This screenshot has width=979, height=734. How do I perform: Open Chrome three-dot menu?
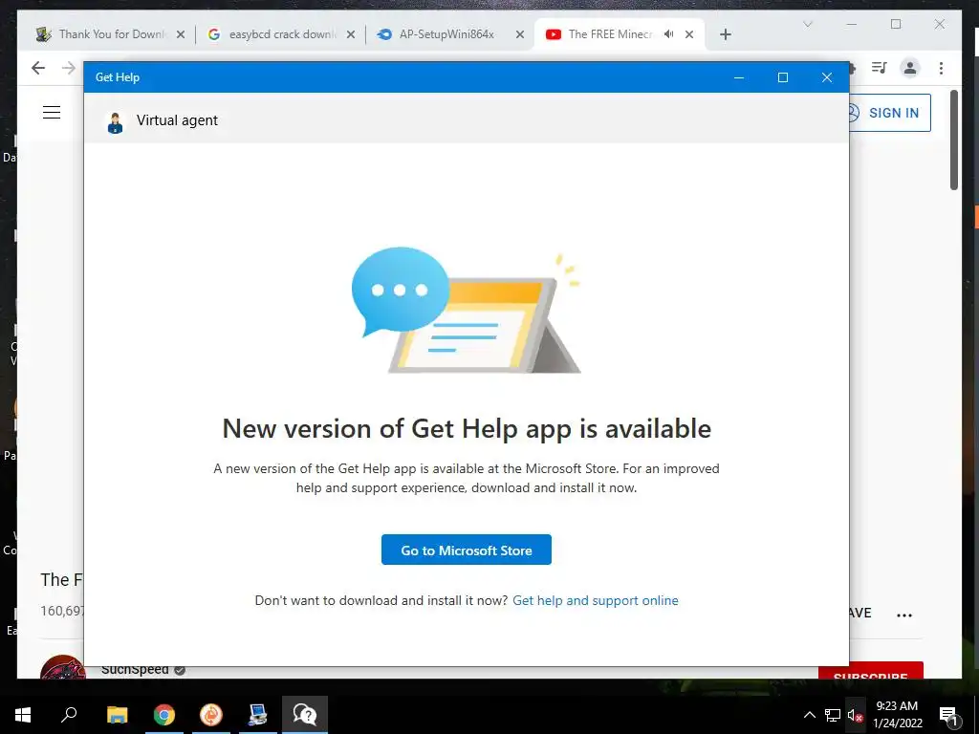click(941, 68)
